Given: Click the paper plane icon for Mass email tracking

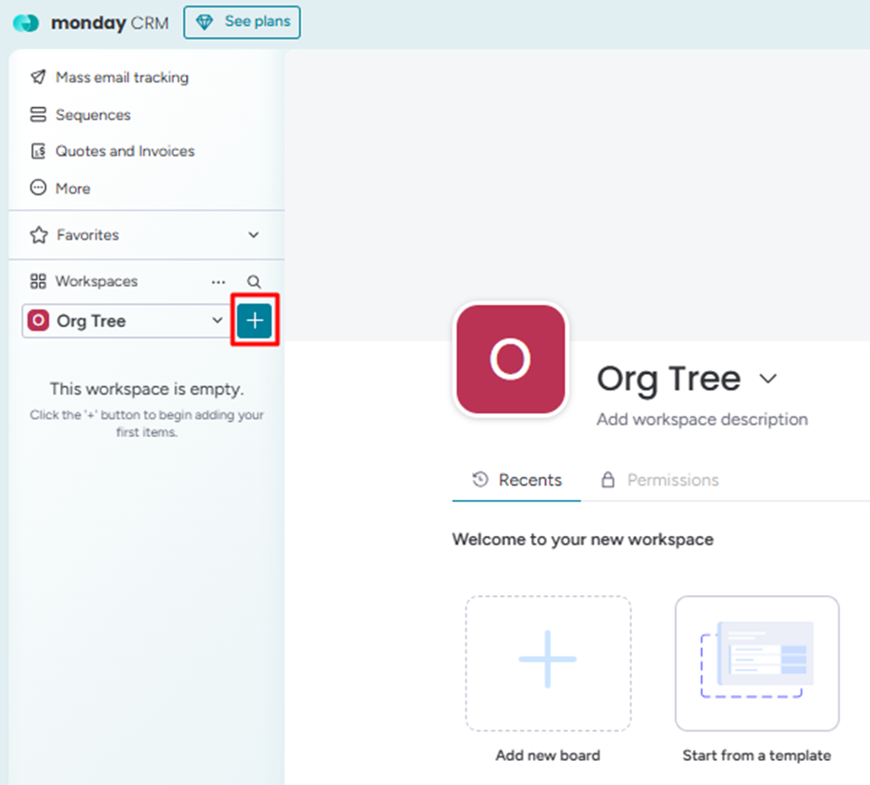Looking at the screenshot, I should [38, 77].
